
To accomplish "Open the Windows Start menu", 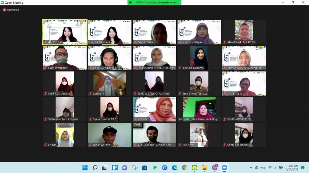I will 85,168.
